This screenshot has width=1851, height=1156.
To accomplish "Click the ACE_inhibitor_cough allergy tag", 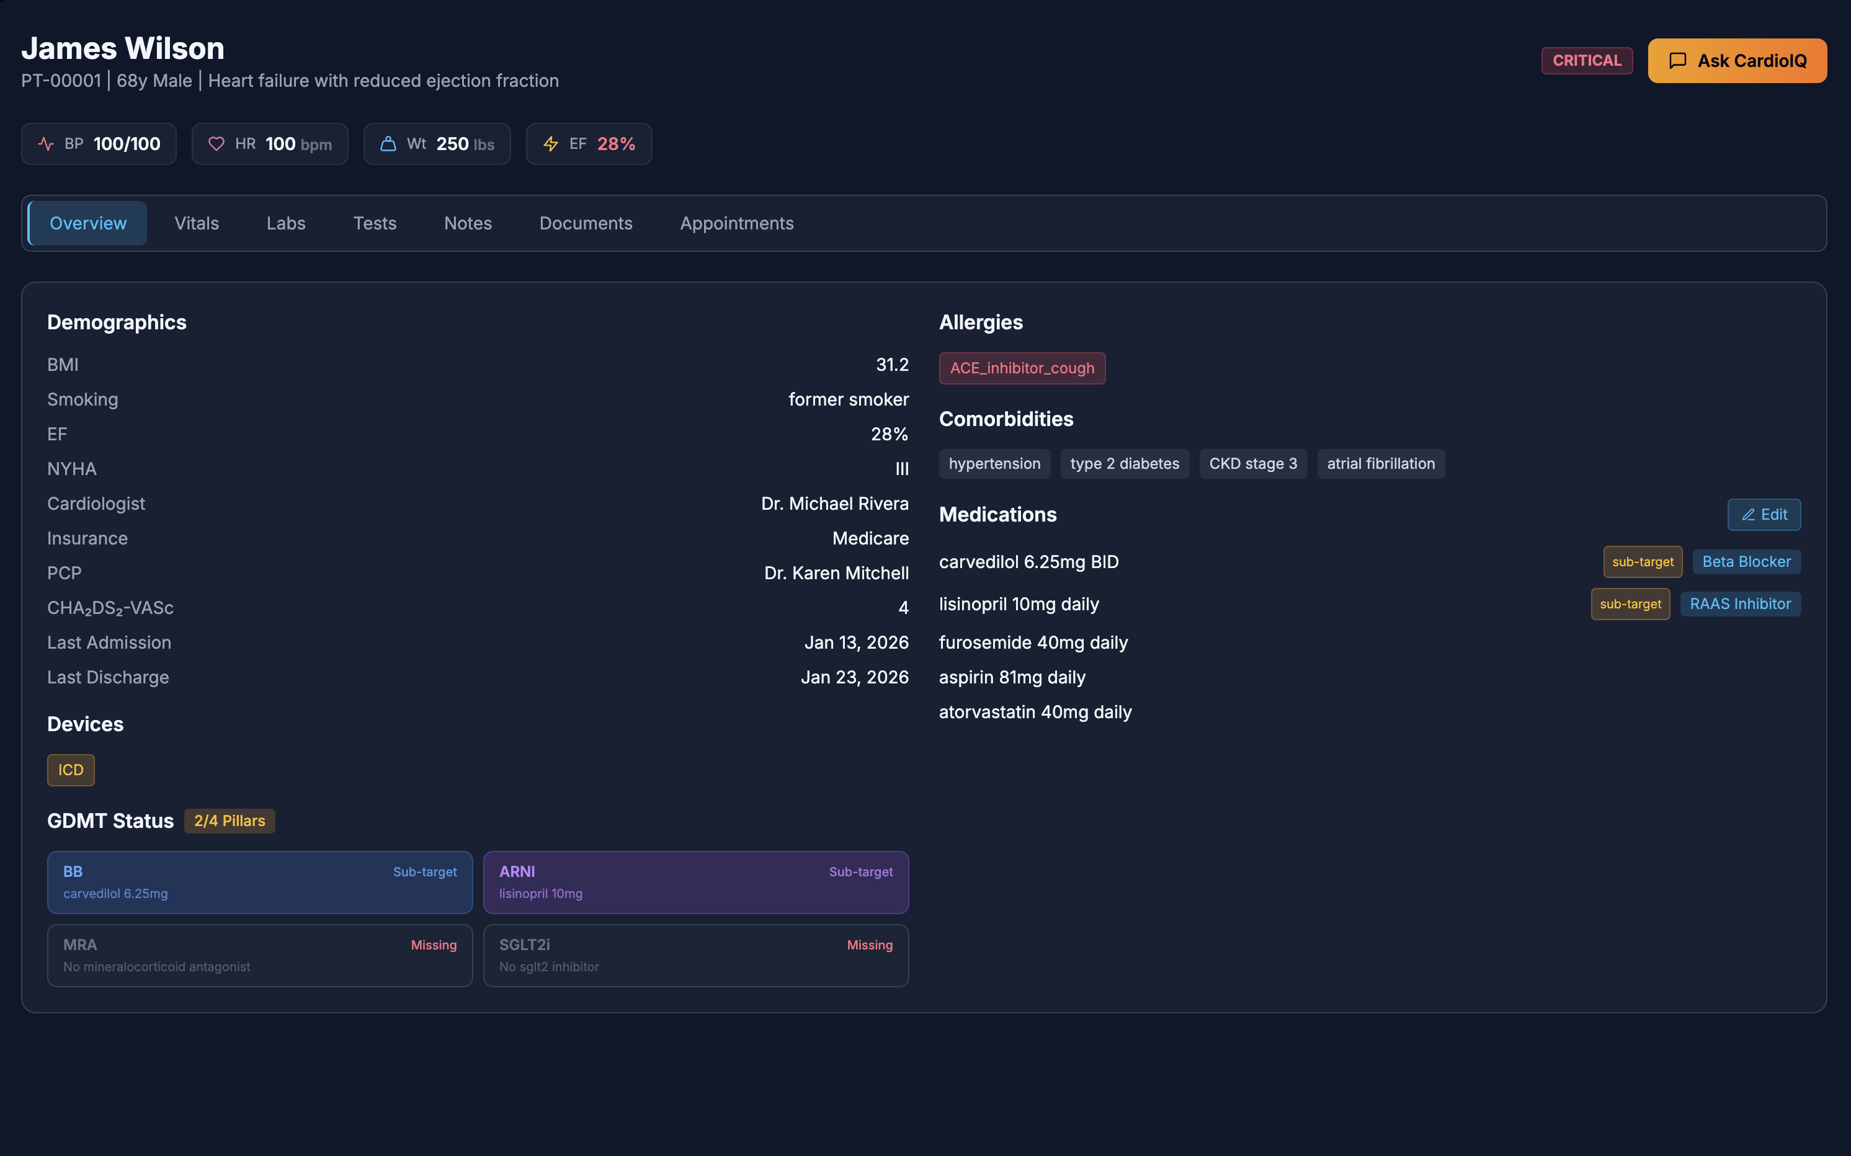I will [x=1022, y=368].
